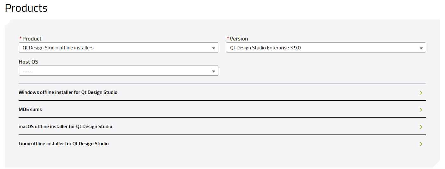Expand Linux offline installer chevron
This screenshot has height=169, width=445.
pos(421,144)
